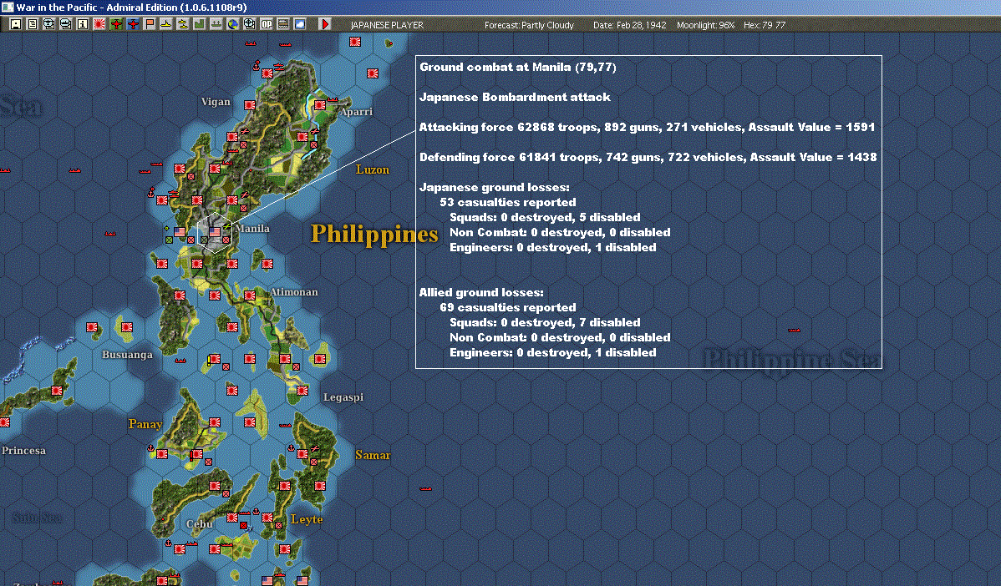Click the 'Allied ground losses:' line

(x=481, y=293)
